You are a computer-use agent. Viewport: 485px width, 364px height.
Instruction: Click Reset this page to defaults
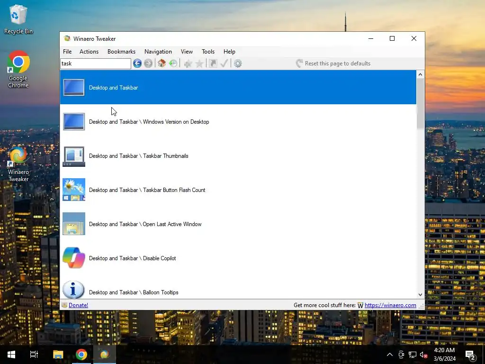[333, 64]
